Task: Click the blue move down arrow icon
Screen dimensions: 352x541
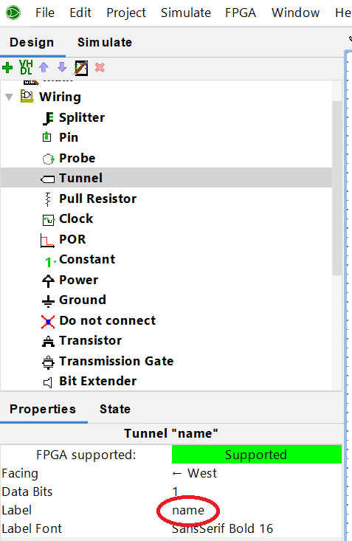Action: (62, 67)
